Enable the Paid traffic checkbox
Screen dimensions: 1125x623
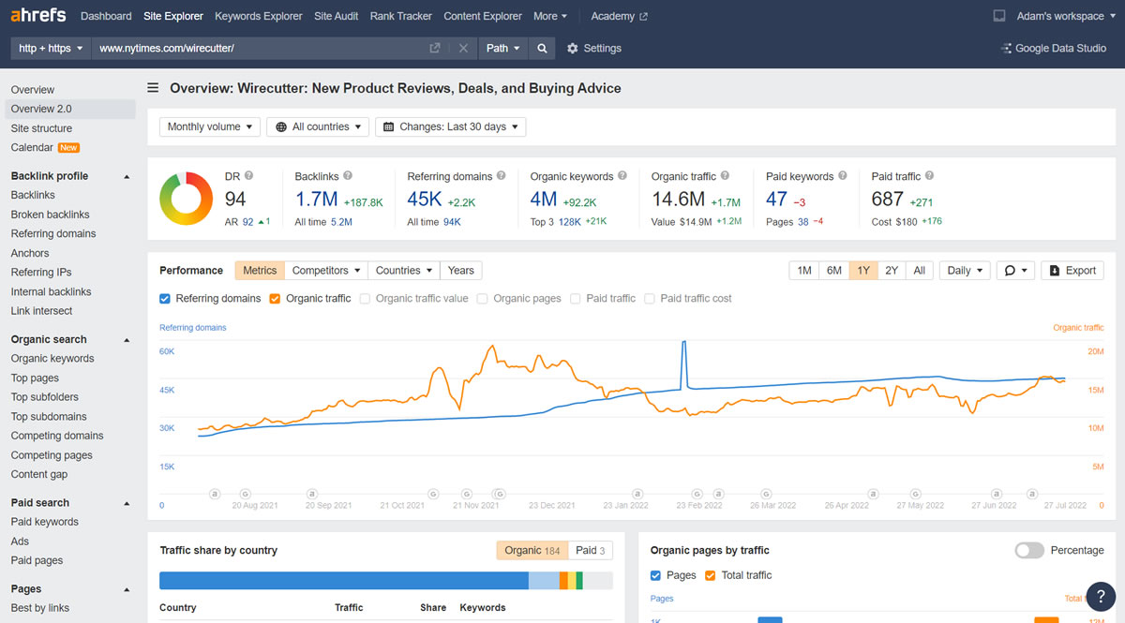pos(575,298)
